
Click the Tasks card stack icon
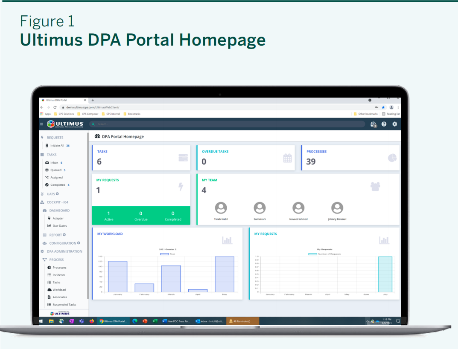183,158
